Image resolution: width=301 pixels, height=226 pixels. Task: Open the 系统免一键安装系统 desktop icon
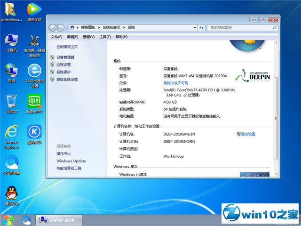[x=34, y=46]
